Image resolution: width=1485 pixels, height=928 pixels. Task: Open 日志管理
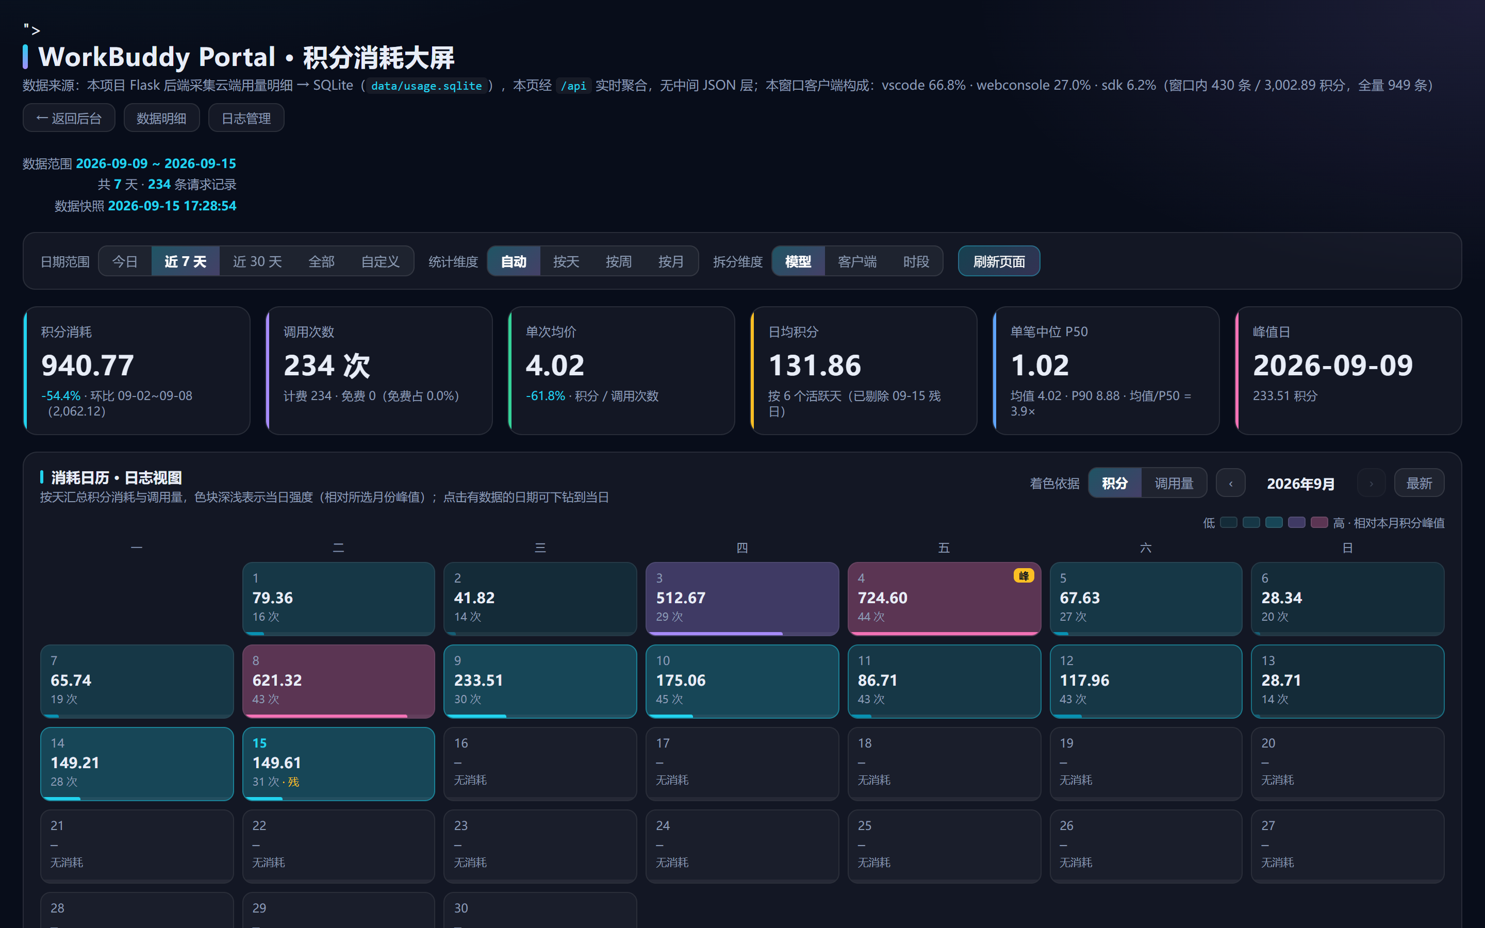coord(246,118)
